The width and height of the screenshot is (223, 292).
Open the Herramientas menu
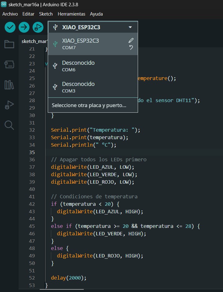[x=71, y=14]
